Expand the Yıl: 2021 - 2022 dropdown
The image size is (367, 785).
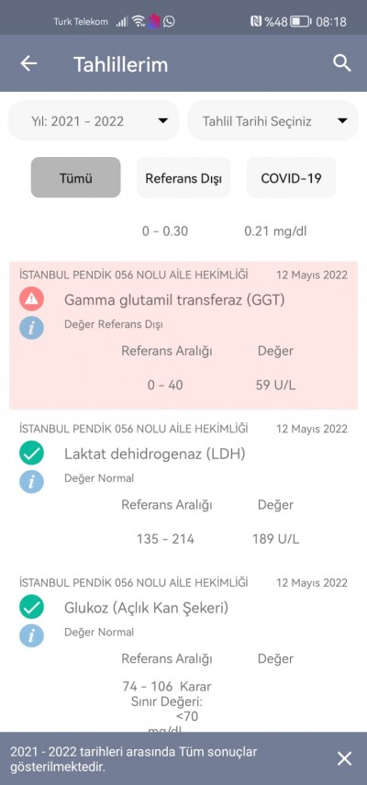click(94, 120)
